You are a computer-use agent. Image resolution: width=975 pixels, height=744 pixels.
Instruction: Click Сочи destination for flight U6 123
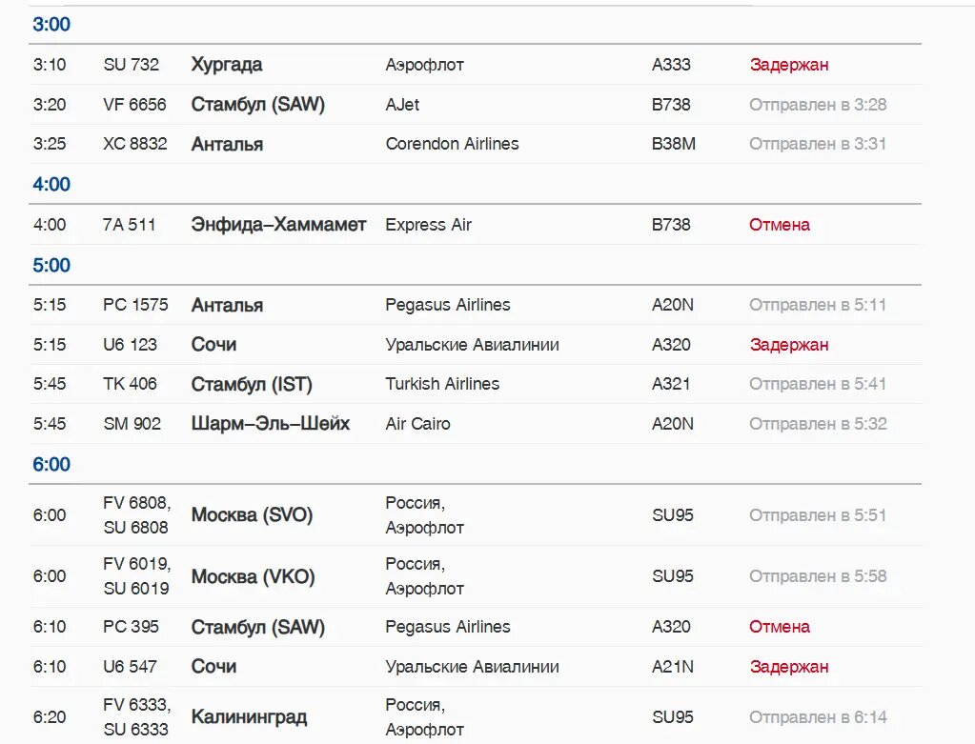pyautogui.click(x=213, y=345)
